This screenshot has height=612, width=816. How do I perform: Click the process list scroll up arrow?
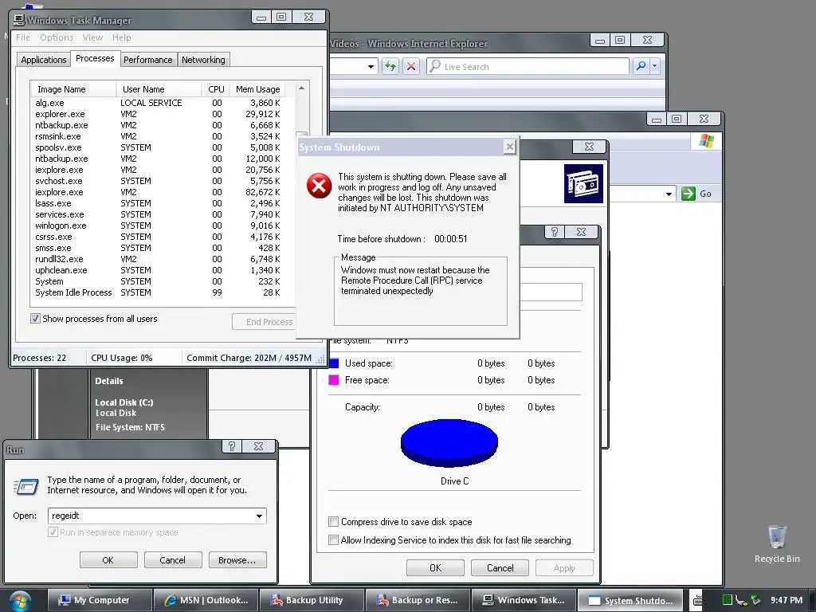click(301, 88)
